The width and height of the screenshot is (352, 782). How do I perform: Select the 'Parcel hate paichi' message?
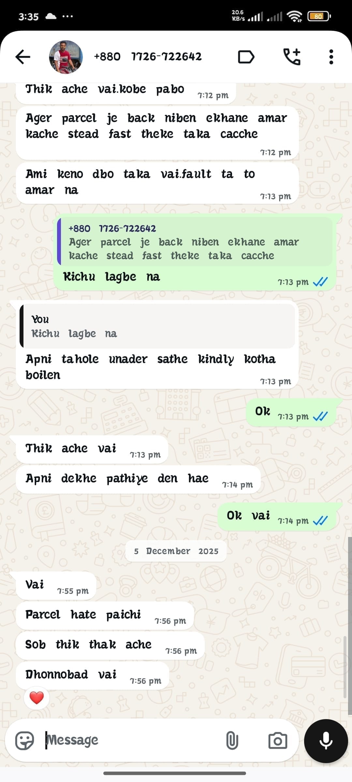click(x=105, y=615)
